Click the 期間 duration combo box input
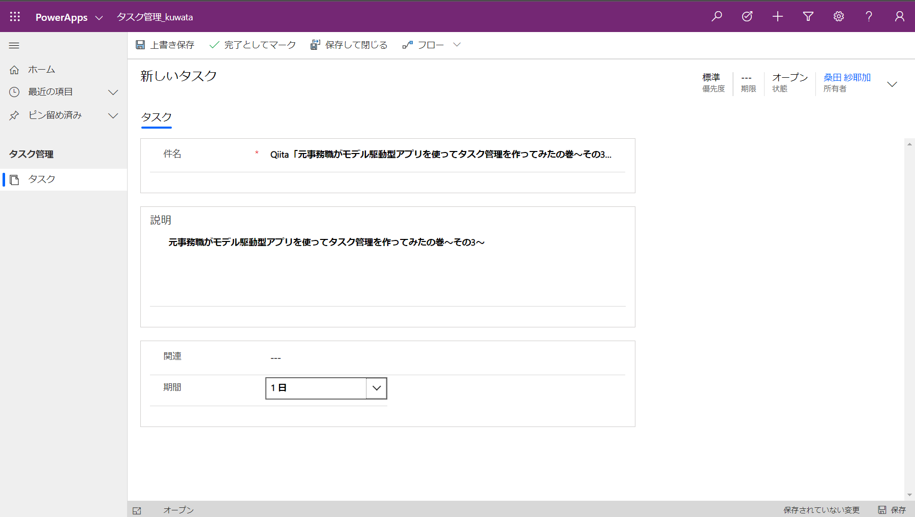Screen dimensions: 915x517 coord(316,388)
